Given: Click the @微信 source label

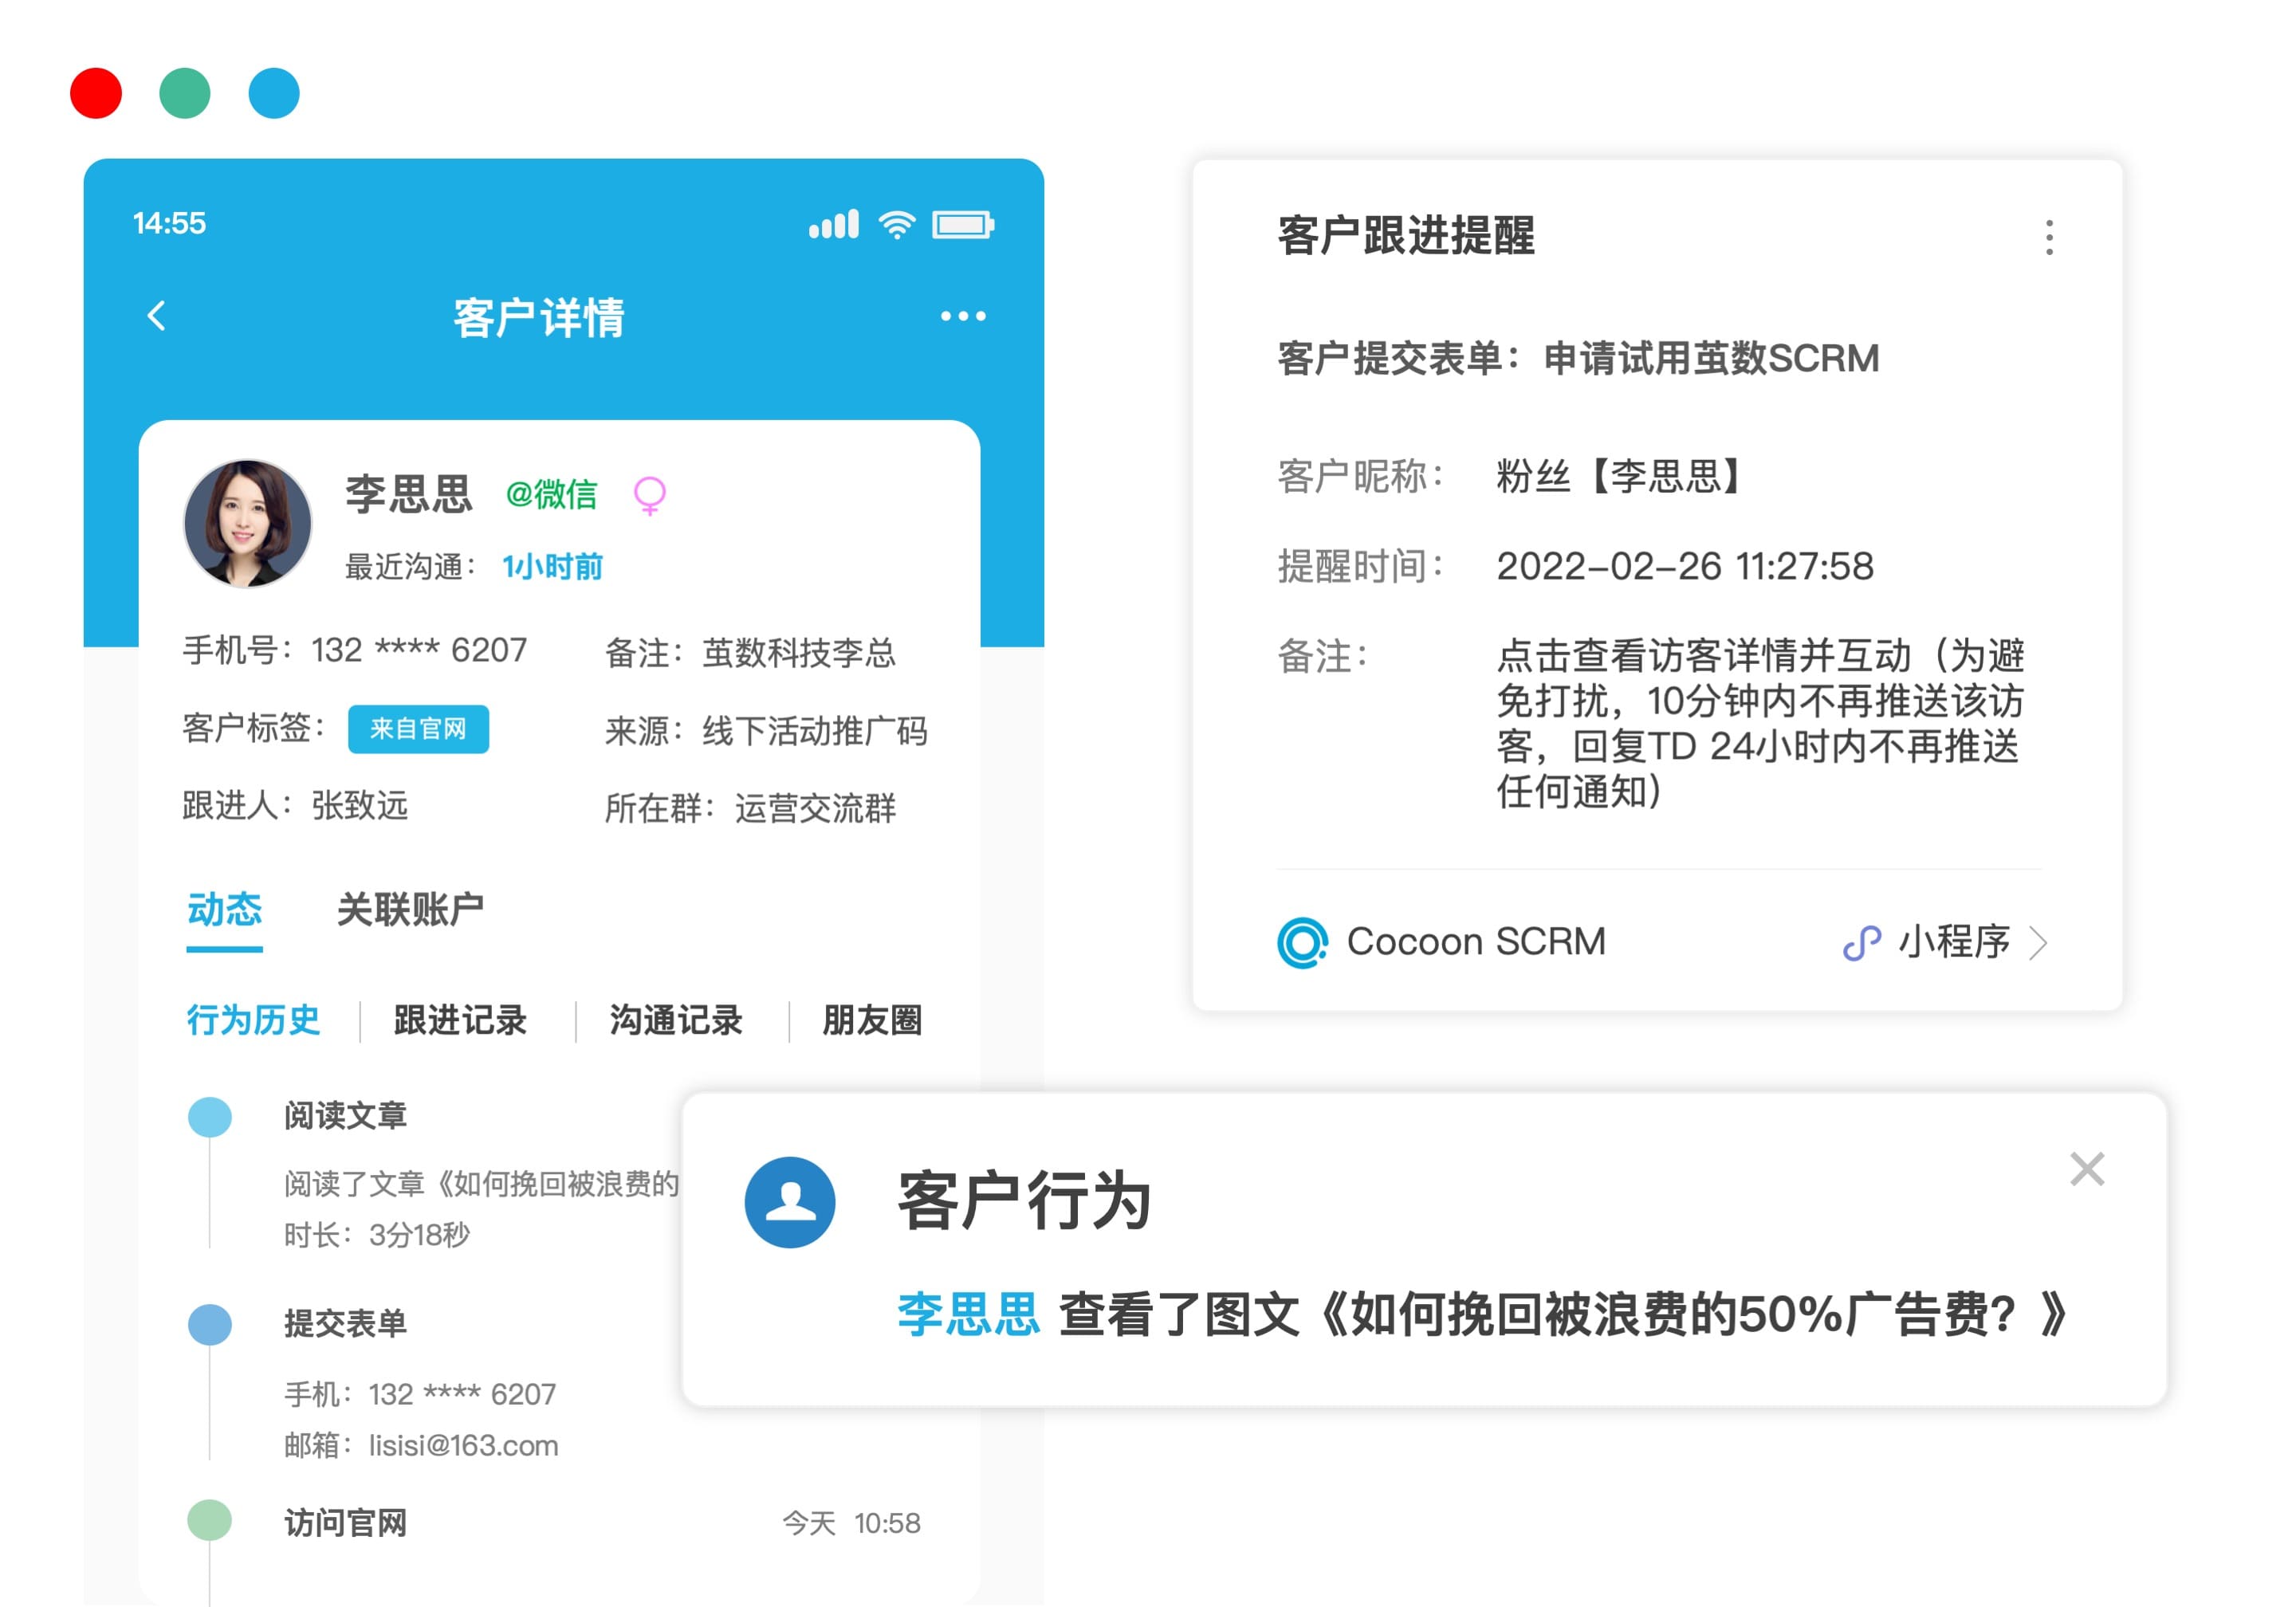Looking at the screenshot, I should coord(551,494).
